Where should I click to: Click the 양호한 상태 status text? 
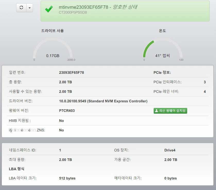point(125,7)
